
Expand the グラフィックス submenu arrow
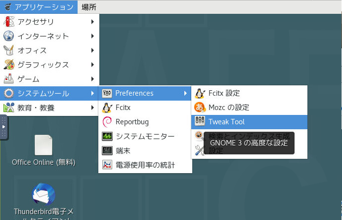point(92,65)
